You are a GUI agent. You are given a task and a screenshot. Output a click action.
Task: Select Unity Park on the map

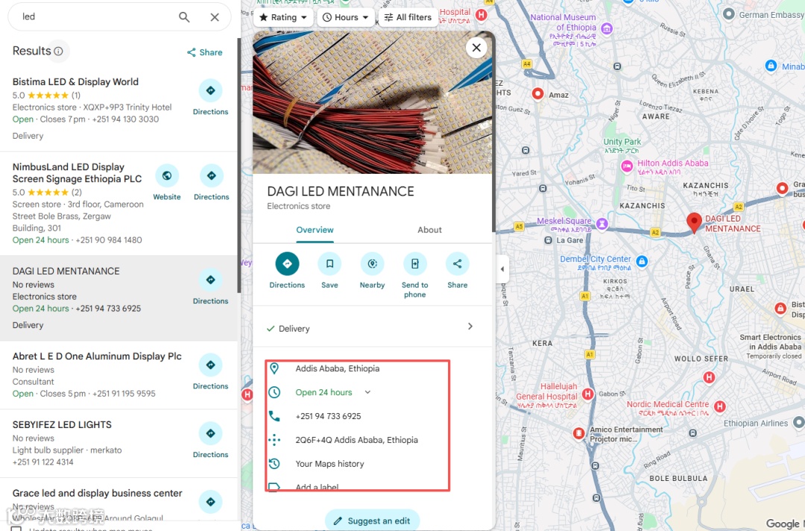[622, 146]
